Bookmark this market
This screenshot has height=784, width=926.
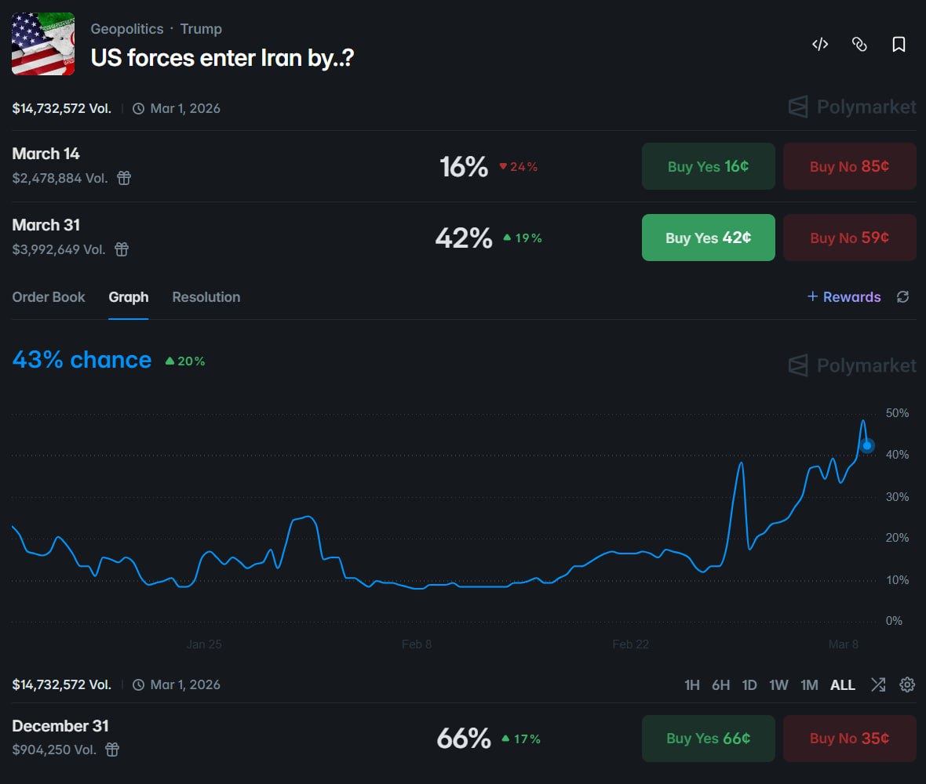(897, 45)
